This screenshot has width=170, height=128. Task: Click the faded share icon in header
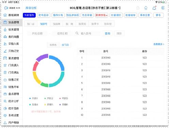[138, 8]
